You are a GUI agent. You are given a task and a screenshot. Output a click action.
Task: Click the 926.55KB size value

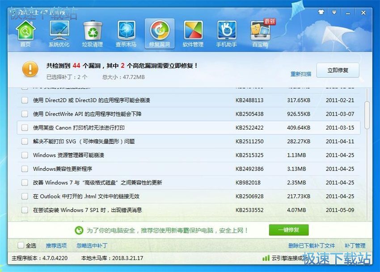tap(299, 114)
